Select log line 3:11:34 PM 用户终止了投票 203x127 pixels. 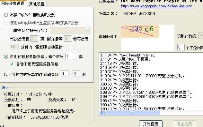tap(125, 59)
